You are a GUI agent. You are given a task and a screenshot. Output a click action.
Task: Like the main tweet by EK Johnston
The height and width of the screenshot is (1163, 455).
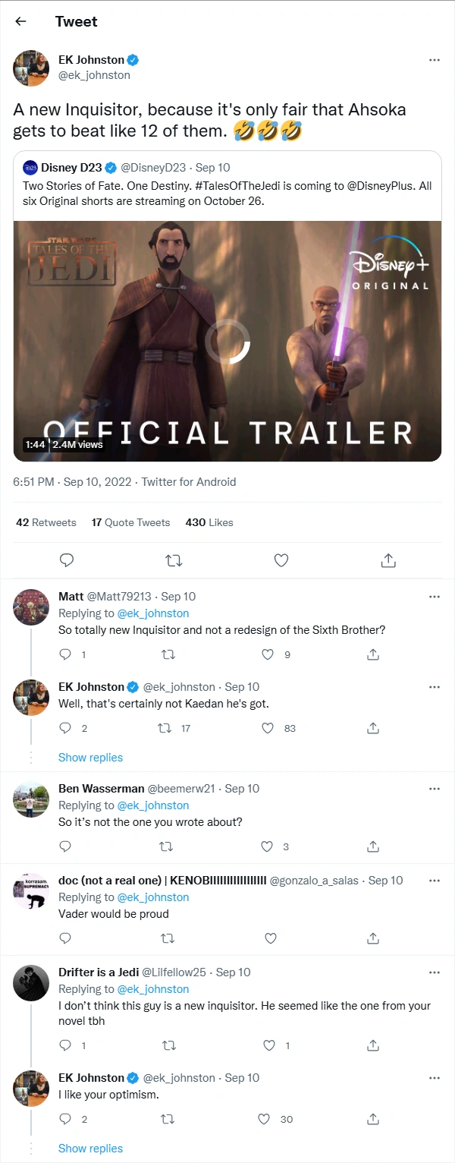click(x=281, y=560)
